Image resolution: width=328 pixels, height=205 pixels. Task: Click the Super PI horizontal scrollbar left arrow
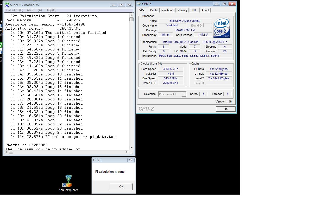coord(7,152)
